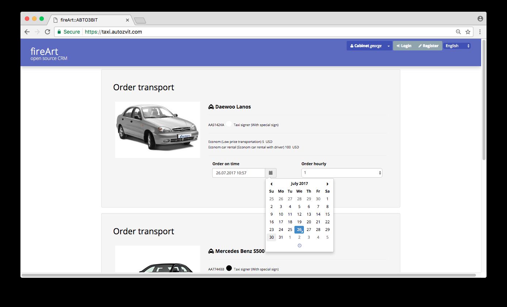
Task: Click the Order on time date field
Action: (239, 173)
